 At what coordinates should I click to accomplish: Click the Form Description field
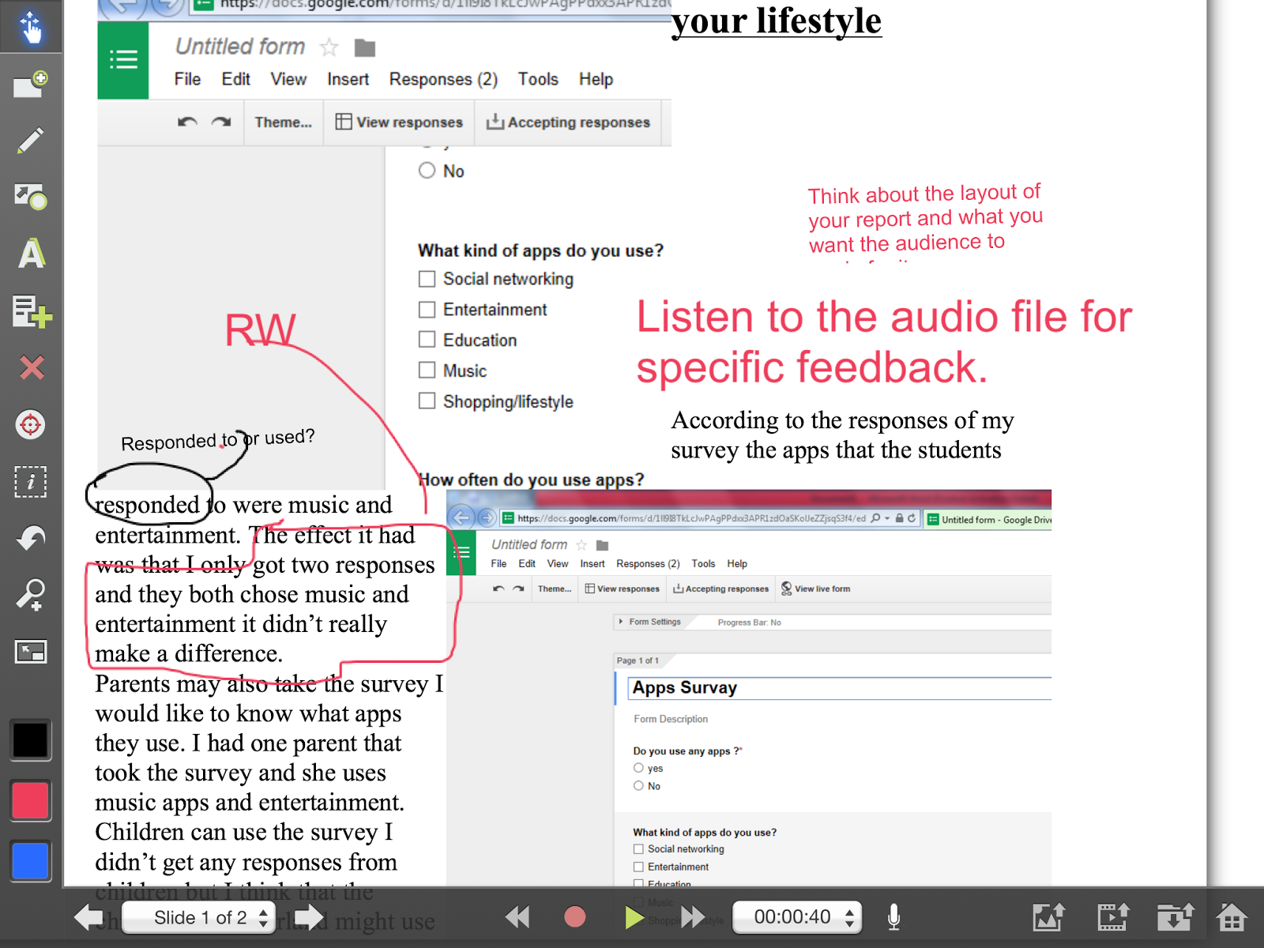tap(671, 720)
